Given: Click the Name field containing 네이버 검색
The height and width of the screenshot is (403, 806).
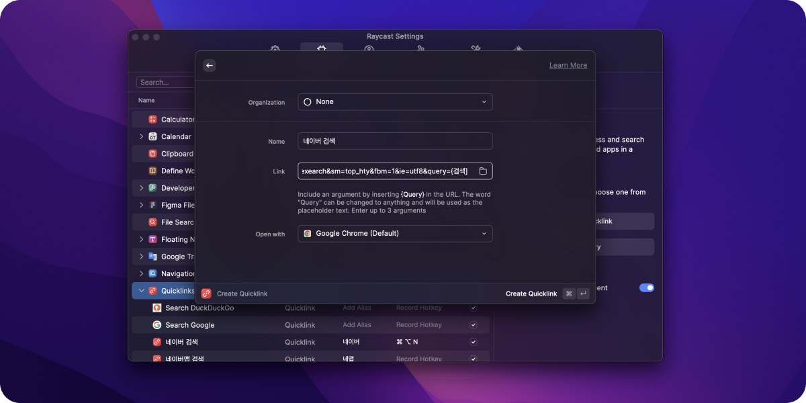Looking at the screenshot, I should click(x=395, y=141).
